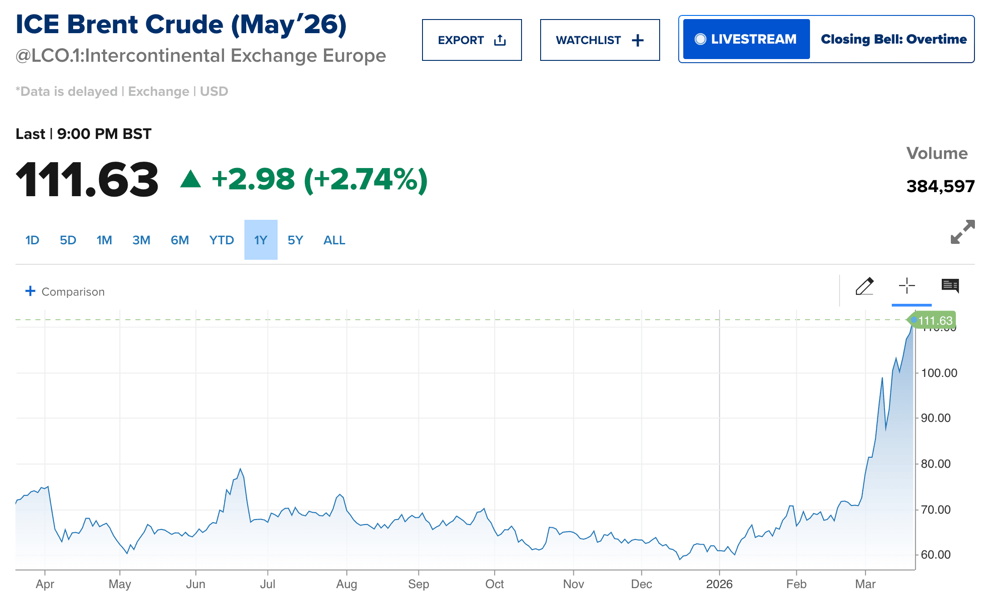
Task: Toggle the crosshair cursor tool
Action: coord(907,286)
